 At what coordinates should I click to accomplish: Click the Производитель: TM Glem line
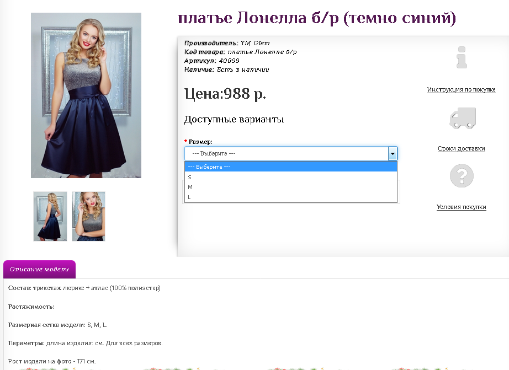click(x=227, y=43)
